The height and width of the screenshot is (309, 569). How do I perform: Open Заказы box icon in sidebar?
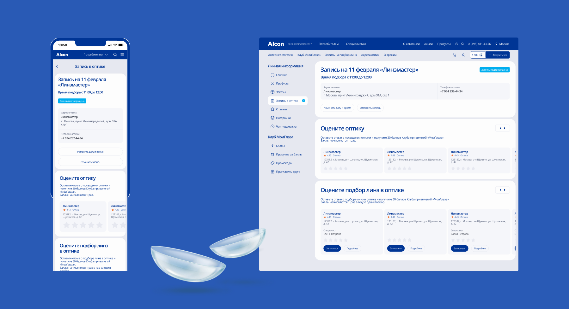[272, 92]
